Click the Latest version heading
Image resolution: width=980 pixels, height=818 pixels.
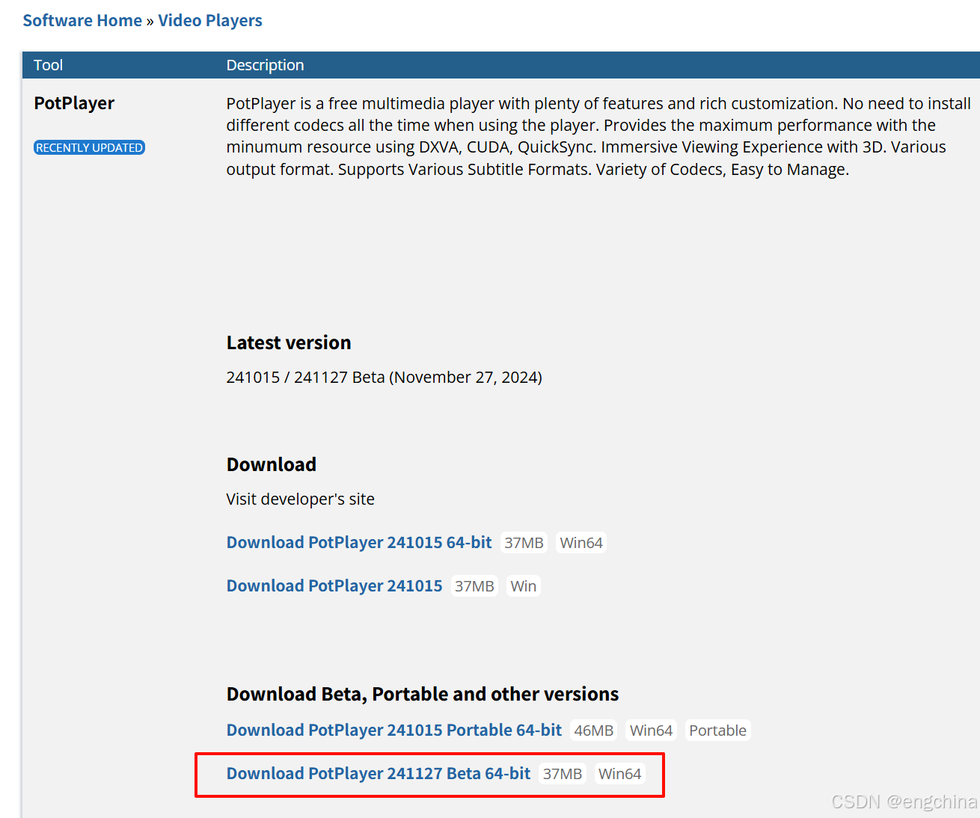(x=289, y=342)
